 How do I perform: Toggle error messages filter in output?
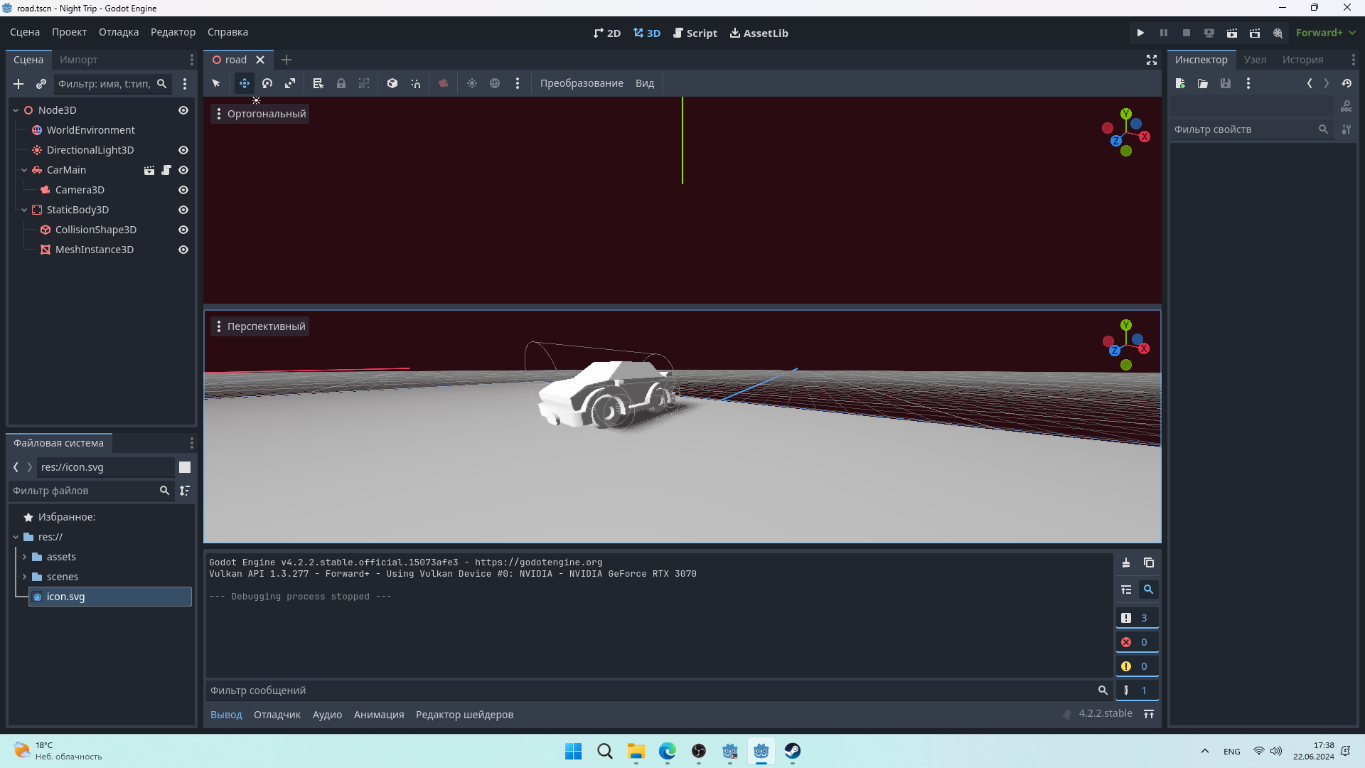1136,642
